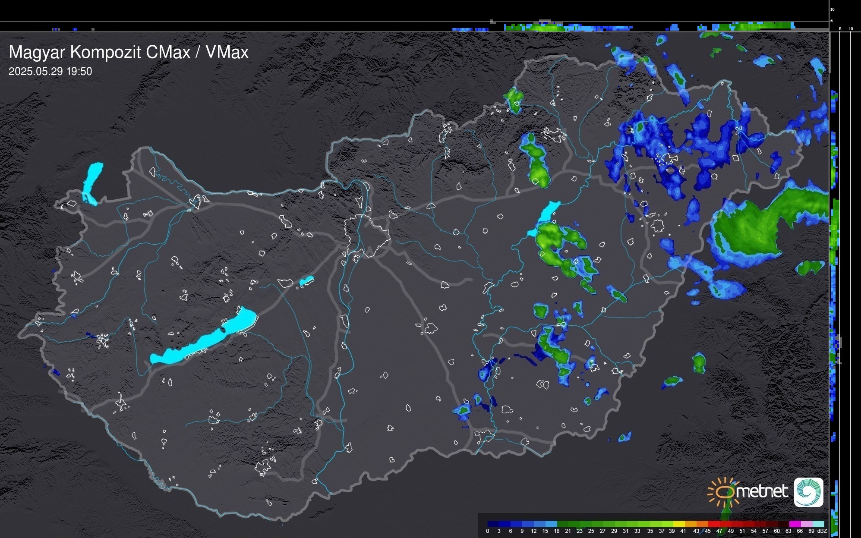This screenshot has width=861, height=538.
Task: Click the dBZ unit label
Action: point(822,531)
